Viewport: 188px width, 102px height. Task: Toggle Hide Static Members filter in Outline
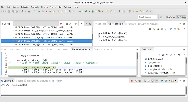(171, 55)
